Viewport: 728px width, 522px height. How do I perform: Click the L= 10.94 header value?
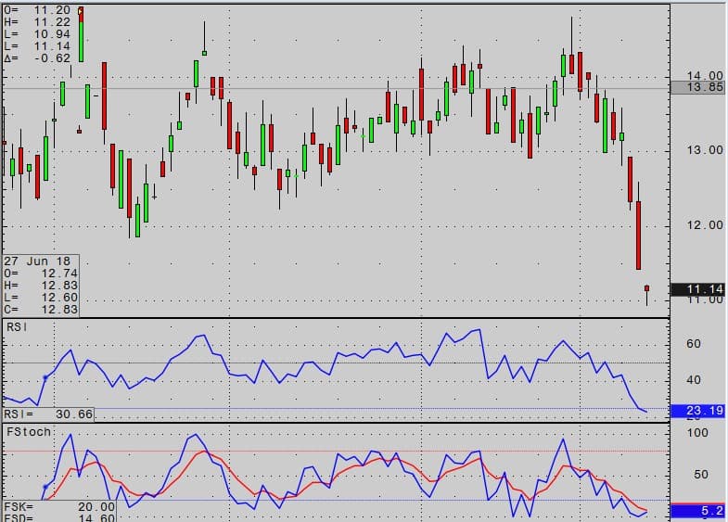coord(37,34)
